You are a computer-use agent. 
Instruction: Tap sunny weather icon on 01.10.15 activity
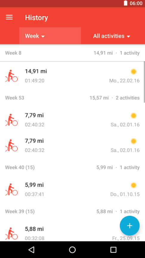(x=134, y=185)
